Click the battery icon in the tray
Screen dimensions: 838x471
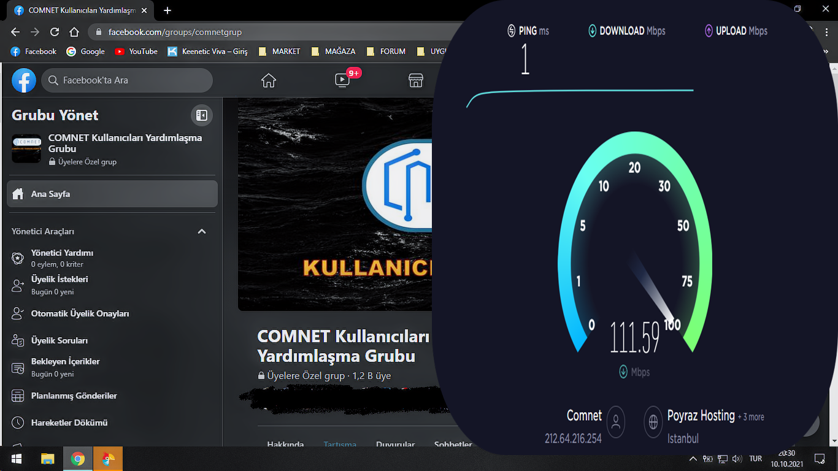coord(708,459)
